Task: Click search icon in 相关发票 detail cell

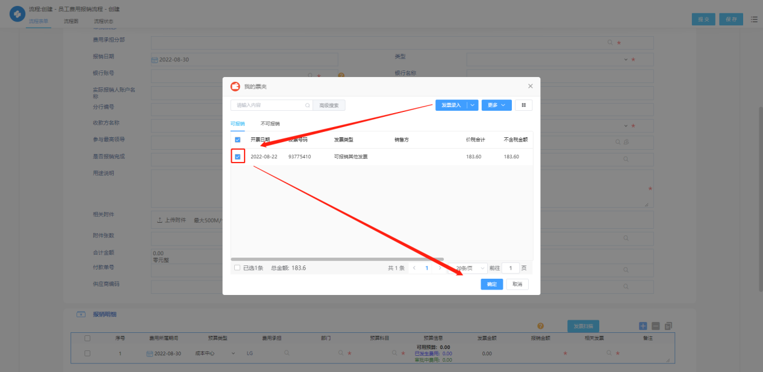Action: [x=609, y=353]
